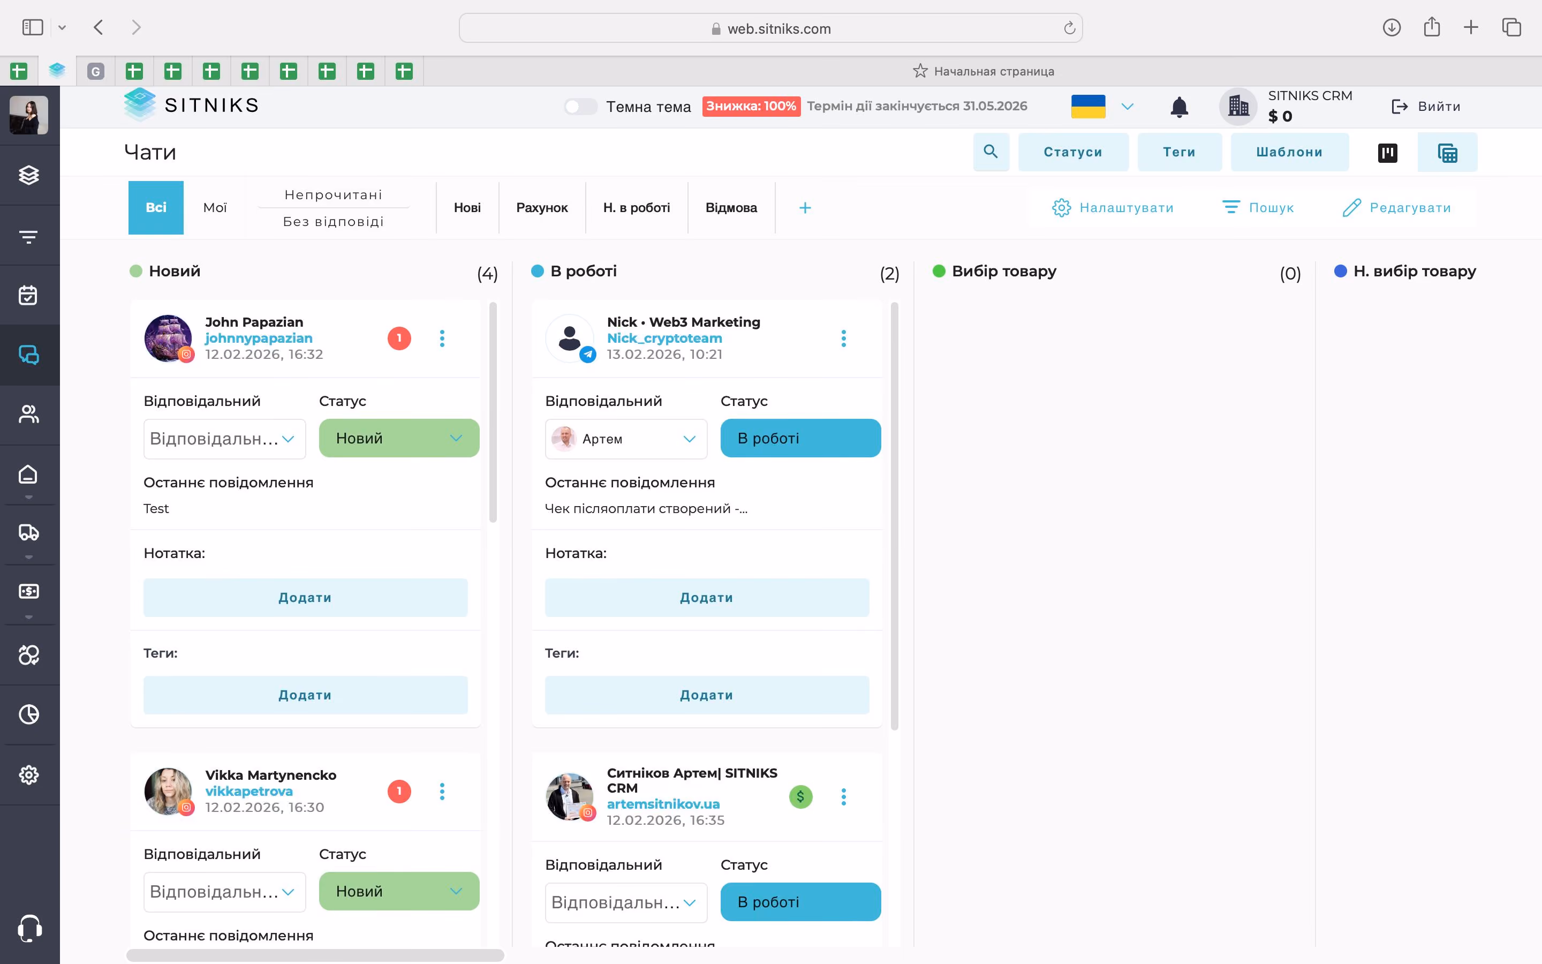
Task: Select the Відмова tab
Action: click(x=731, y=208)
